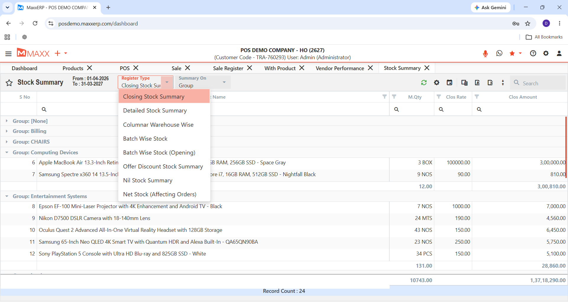This screenshot has width=568, height=302.
Task: Expand the quick-add dropdown arrow
Action: [66, 53]
